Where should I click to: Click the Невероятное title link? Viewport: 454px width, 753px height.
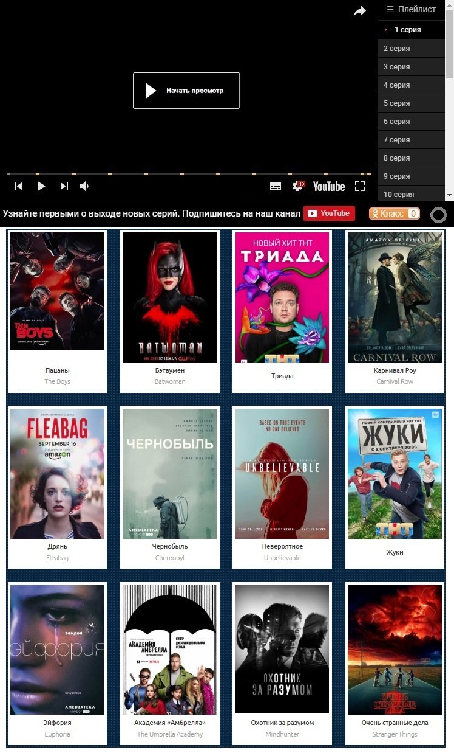(x=282, y=546)
